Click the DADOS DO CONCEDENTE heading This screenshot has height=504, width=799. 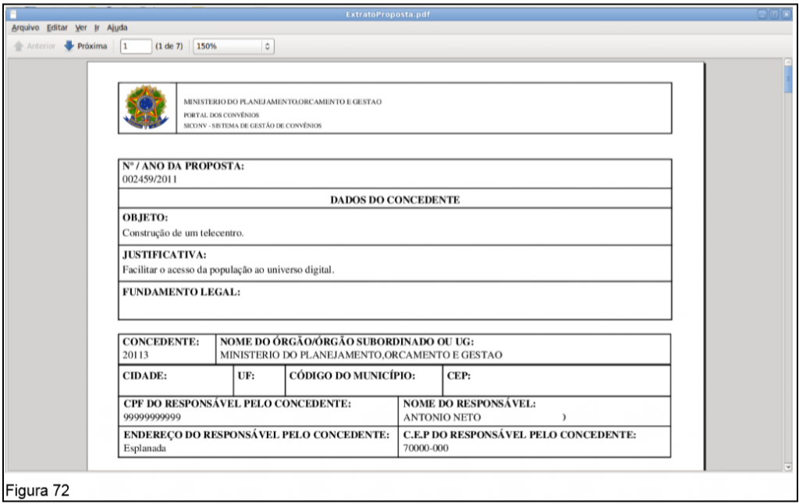pos(395,200)
